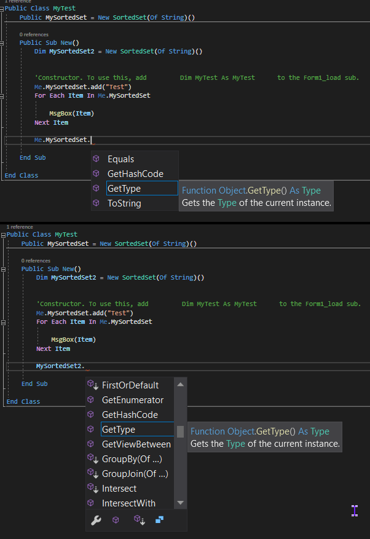Click the completion list scroll-down arrow
Viewport: 370px width, 539px height.
pyautogui.click(x=180, y=503)
